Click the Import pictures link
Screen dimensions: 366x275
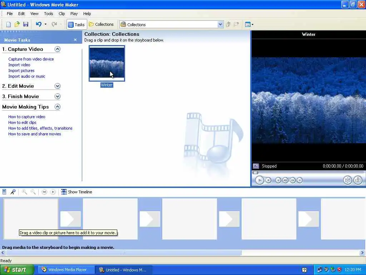pyautogui.click(x=21, y=71)
